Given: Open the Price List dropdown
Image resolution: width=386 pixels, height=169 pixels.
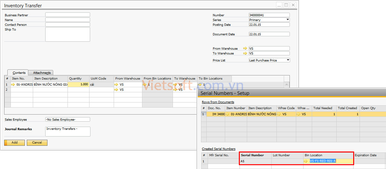Looking at the screenshot, I should (288, 60).
